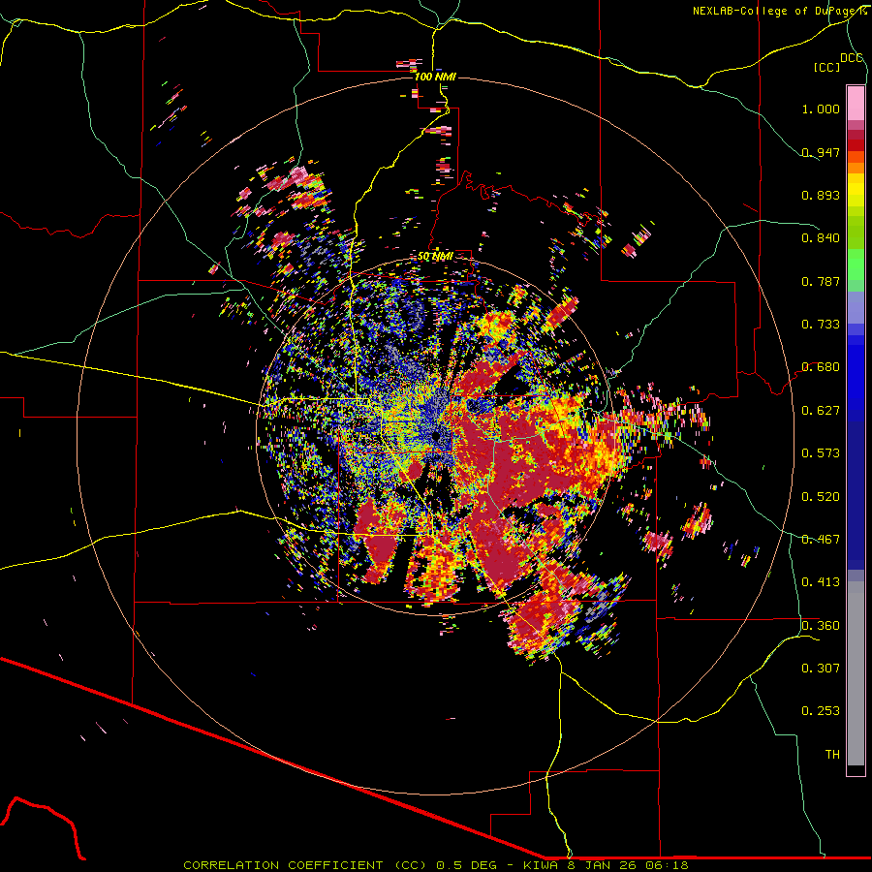Click the 0.893 scale value

point(821,195)
